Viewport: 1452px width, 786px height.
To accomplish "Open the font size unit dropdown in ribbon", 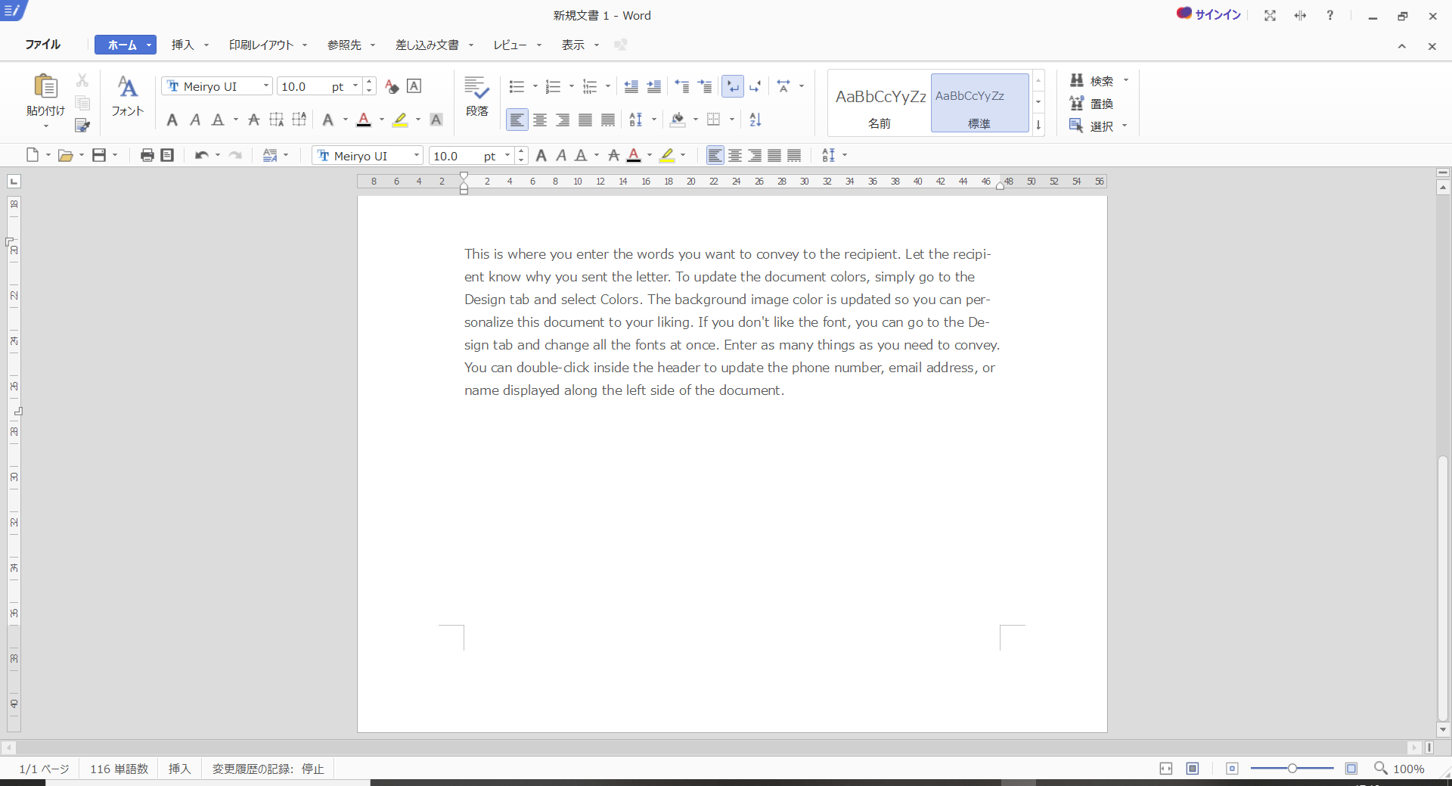I will click(x=355, y=86).
